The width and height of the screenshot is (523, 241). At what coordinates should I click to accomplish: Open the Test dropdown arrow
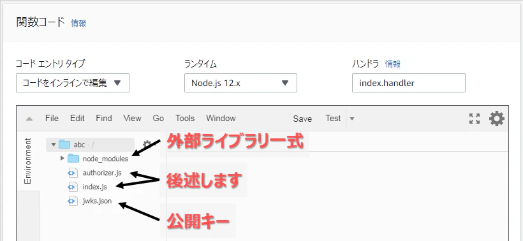pyautogui.click(x=352, y=119)
